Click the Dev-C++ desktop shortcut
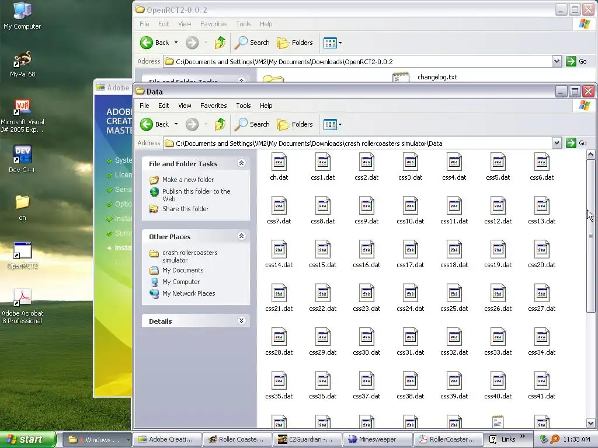 coord(22,159)
